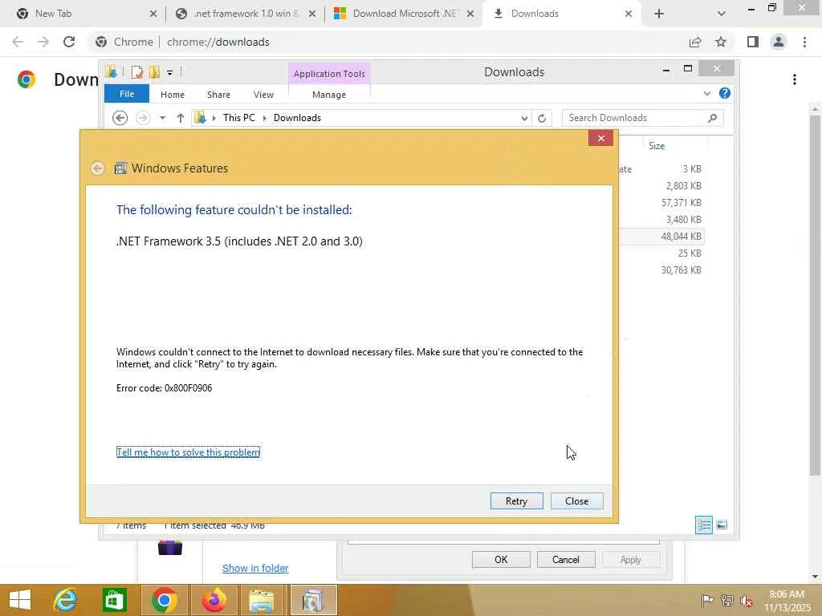Image resolution: width=822 pixels, height=616 pixels.
Task: Select the Application Tools contextual tab
Action: pyautogui.click(x=329, y=74)
